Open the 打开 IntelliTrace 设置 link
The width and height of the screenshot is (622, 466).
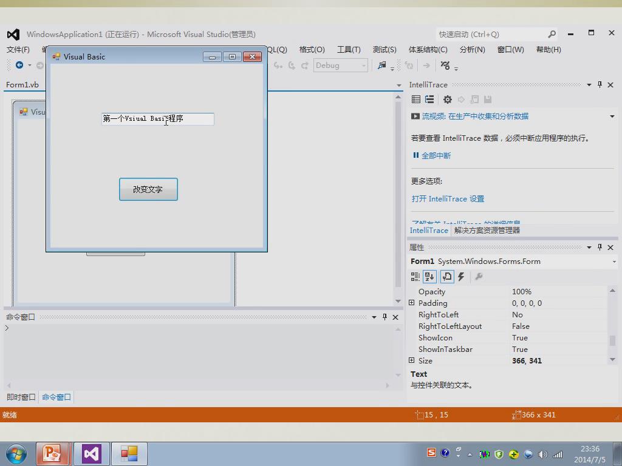448,199
